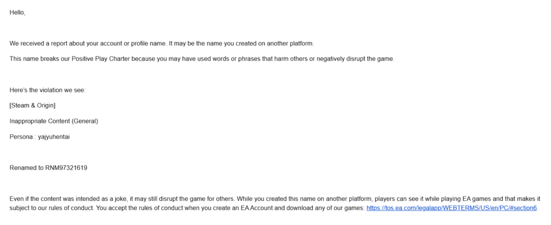Click the "Hello," greeting text
The image size is (551, 225).
pyautogui.click(x=17, y=12)
